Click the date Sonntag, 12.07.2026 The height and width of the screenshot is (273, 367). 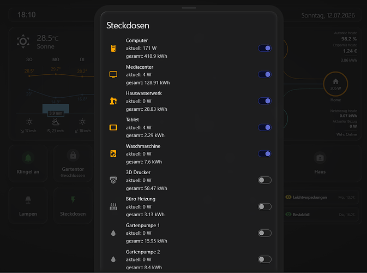(328, 15)
